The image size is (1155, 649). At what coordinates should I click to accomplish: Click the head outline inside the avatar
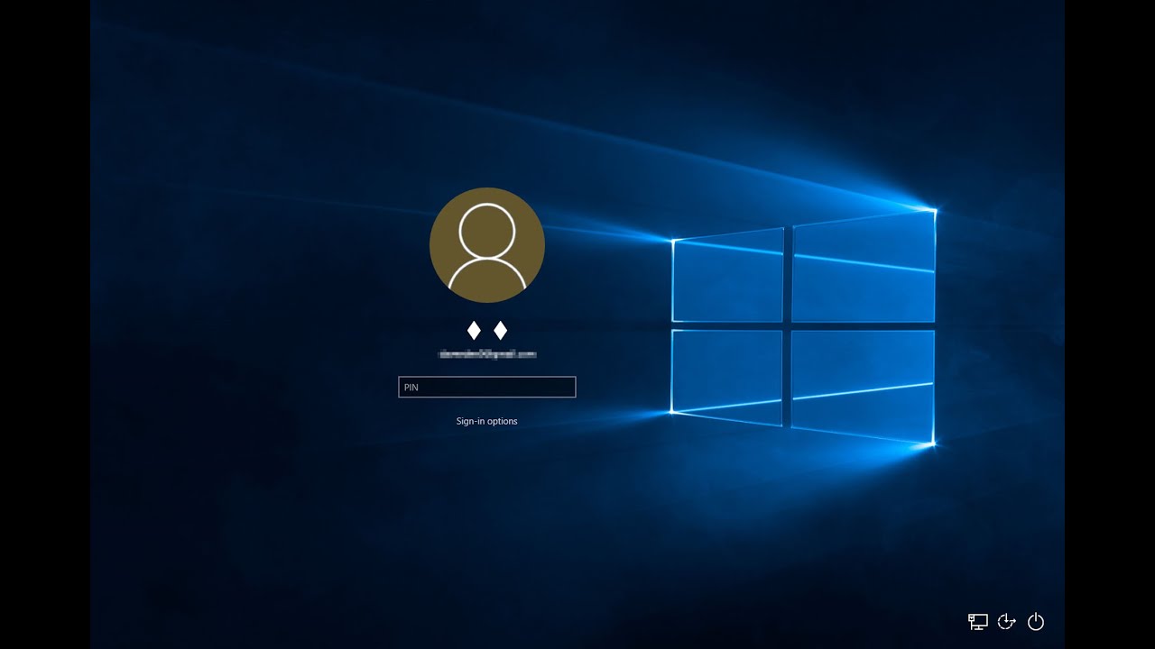[487, 231]
